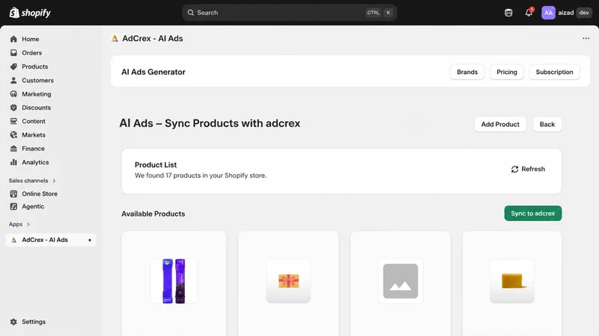Focus the Search field
This screenshot has height=336, width=599.
point(289,13)
